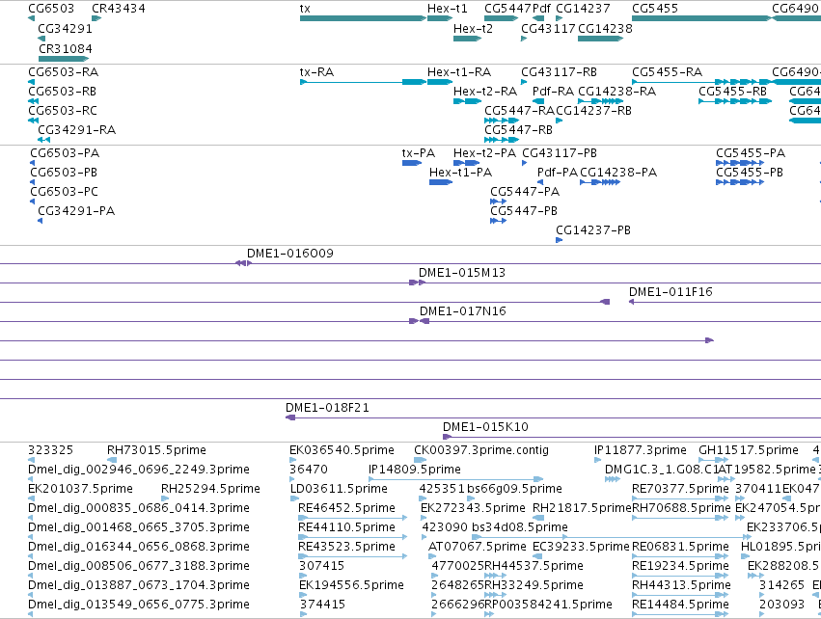The width and height of the screenshot is (821, 619).
Task: Click the RE46452.5prime EST label
Action: coord(346,508)
